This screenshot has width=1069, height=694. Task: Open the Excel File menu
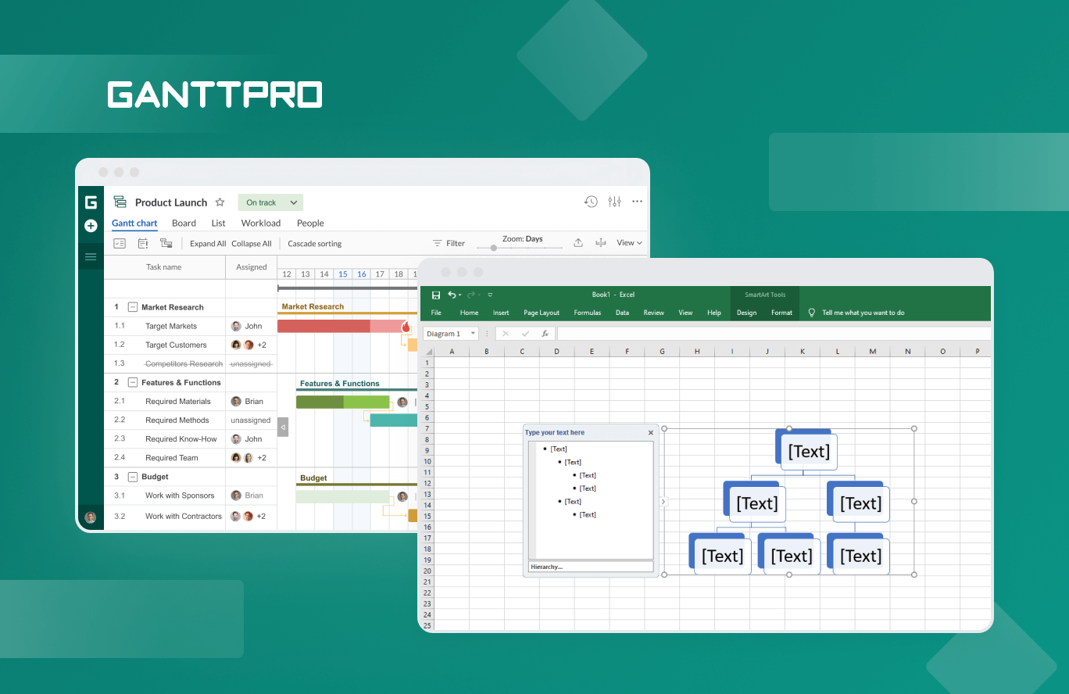pyautogui.click(x=436, y=313)
